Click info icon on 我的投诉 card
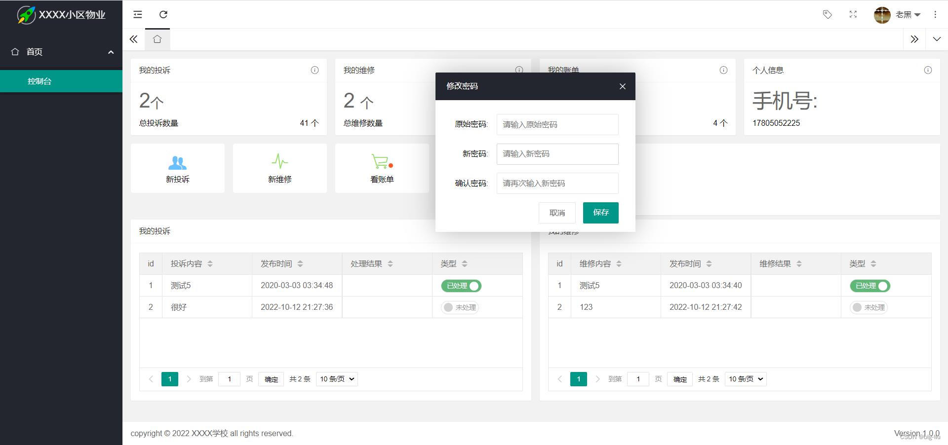This screenshot has height=445, width=948. (x=315, y=70)
